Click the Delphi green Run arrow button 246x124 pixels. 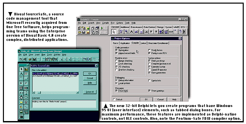102,28
